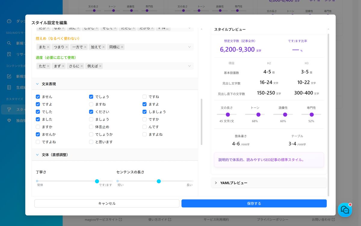Open the chat support bubble icon
361x226 pixels.
(x=345, y=210)
